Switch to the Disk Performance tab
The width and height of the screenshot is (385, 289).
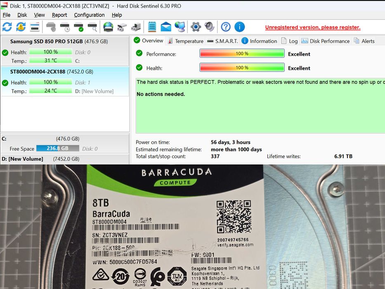click(325, 41)
